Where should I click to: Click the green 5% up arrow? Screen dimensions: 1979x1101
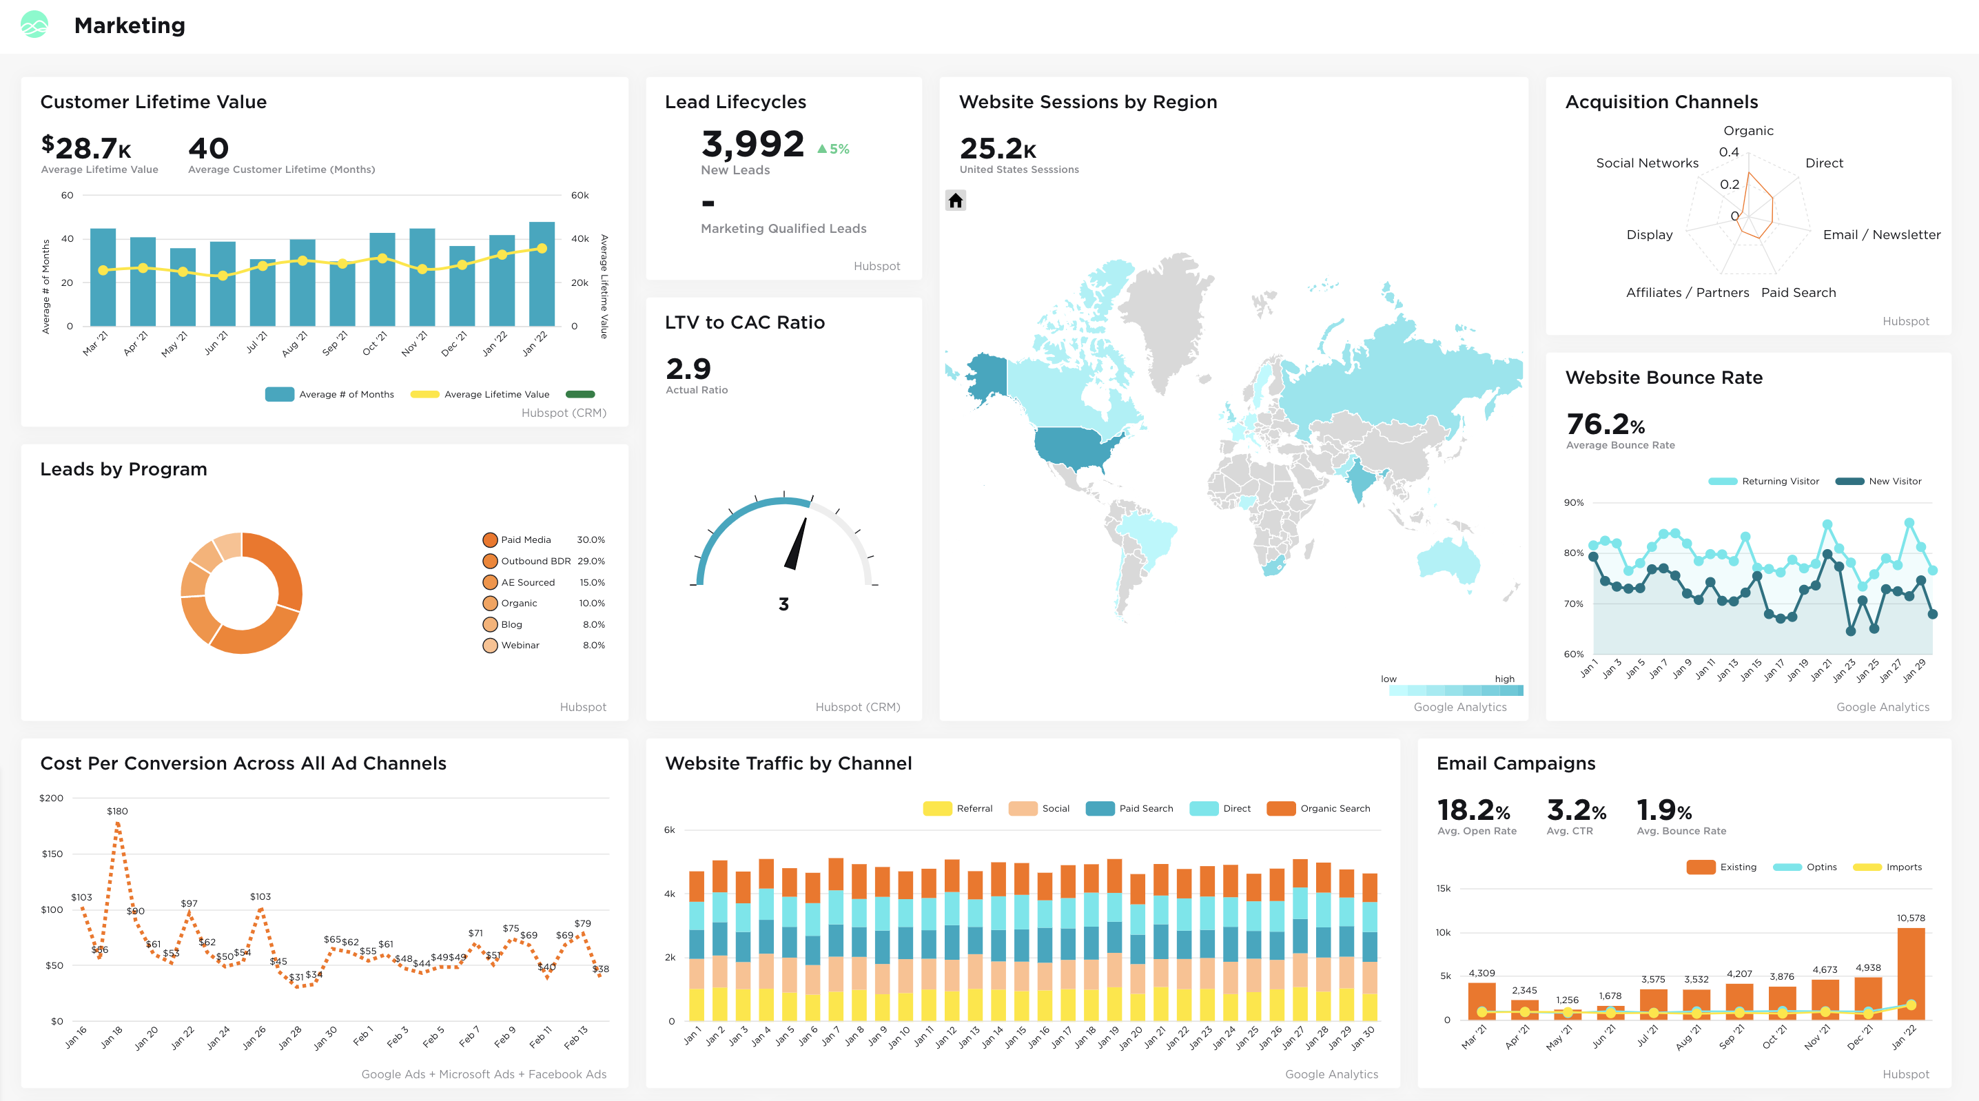click(822, 149)
